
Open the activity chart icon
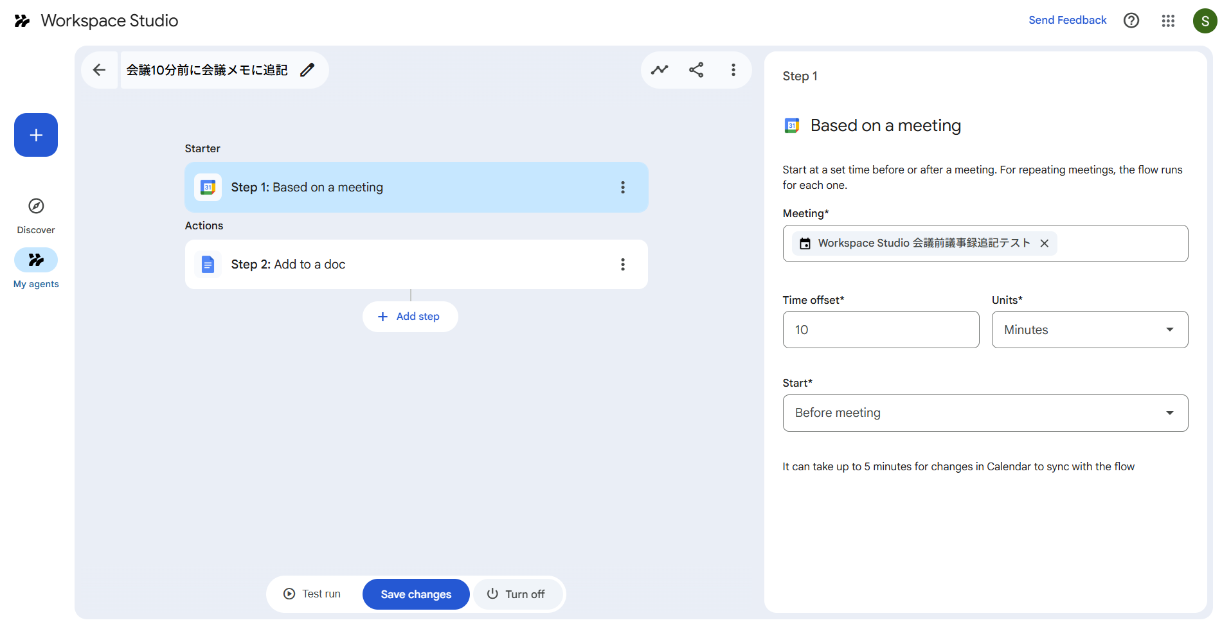coord(660,70)
